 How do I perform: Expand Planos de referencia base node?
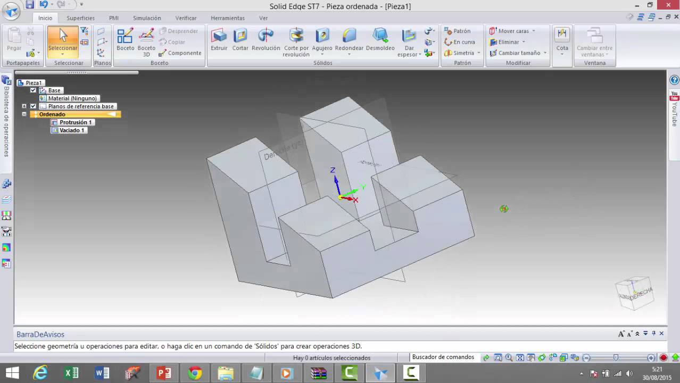click(x=24, y=106)
